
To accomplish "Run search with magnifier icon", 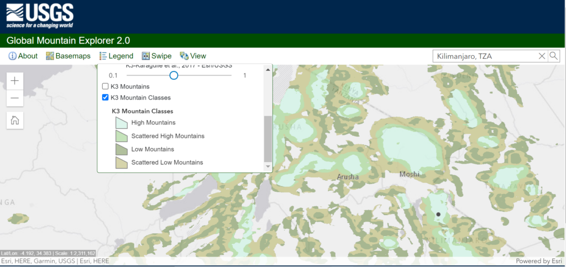I will [x=553, y=56].
